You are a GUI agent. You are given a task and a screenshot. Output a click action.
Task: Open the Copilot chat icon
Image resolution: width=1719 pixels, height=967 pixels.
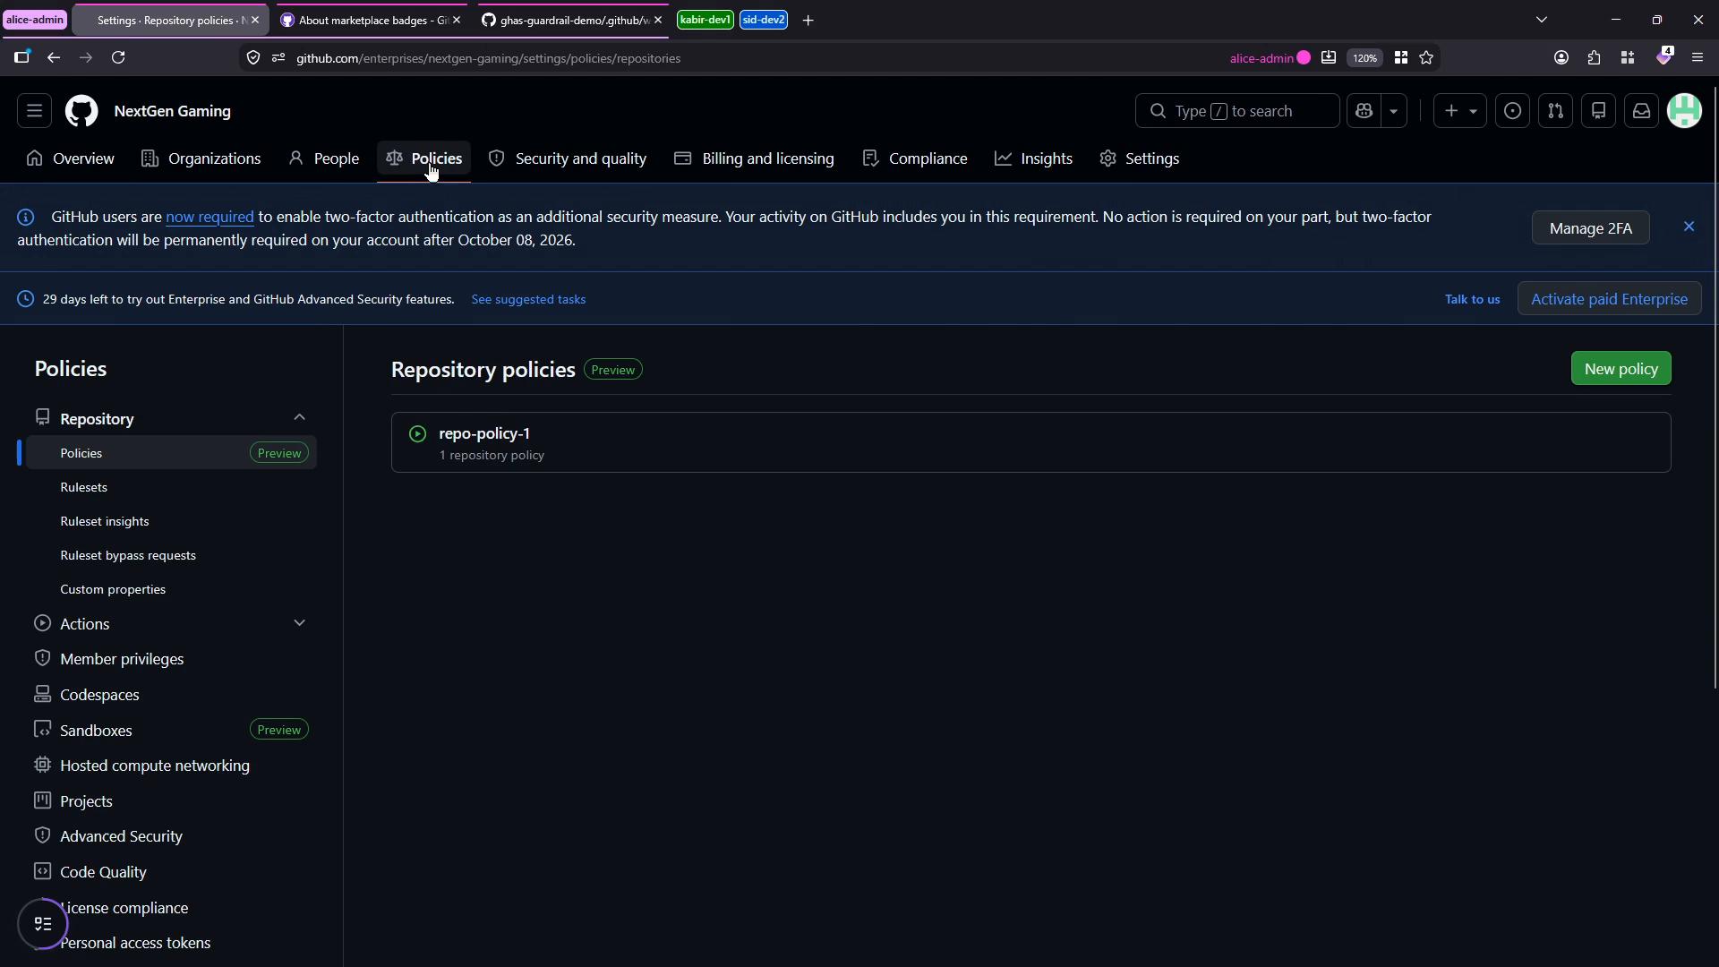[1364, 111]
